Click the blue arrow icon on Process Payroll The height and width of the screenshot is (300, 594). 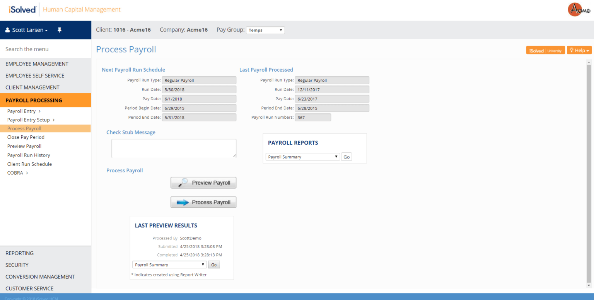(183, 202)
